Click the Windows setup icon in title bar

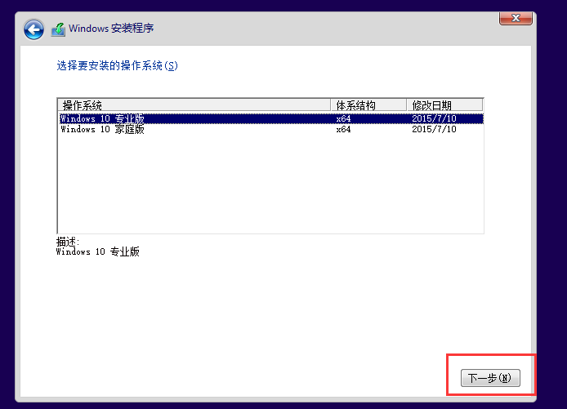(58, 29)
